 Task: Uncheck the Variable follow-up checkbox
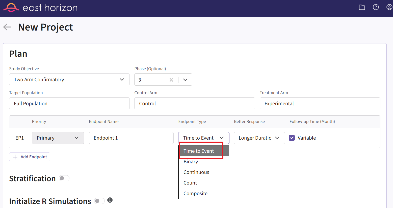coord(292,138)
